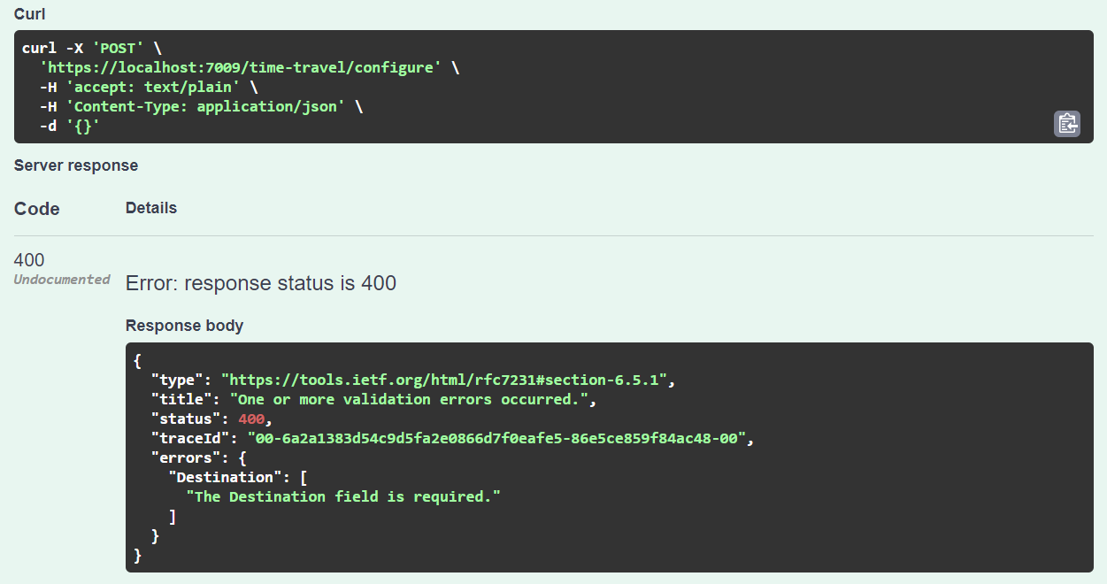Click the Response body heading
Viewport: 1107px width, 584px height.
click(184, 326)
